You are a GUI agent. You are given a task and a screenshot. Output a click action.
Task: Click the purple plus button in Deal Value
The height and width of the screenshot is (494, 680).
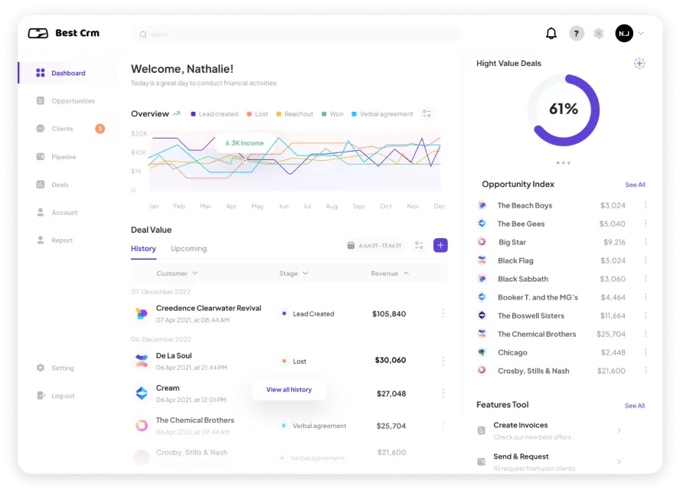(440, 245)
